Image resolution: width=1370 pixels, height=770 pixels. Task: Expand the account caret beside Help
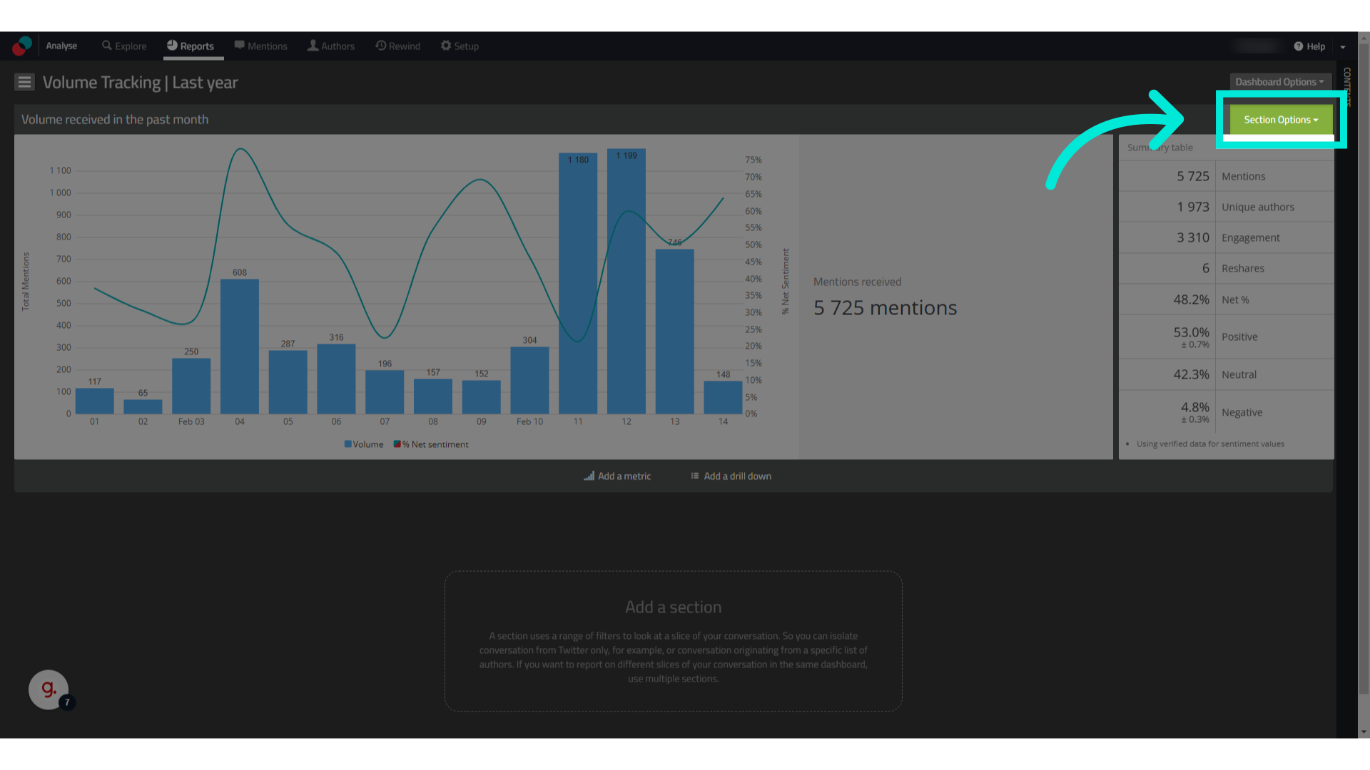click(x=1343, y=47)
